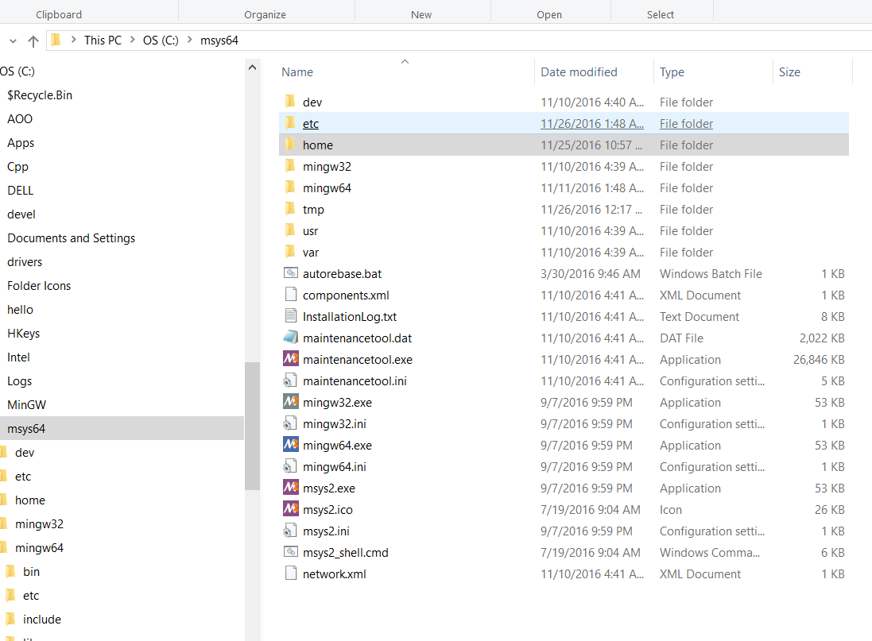Open the chevron dropdown after OS (C:) breadcrumb
The image size is (872, 641).
click(x=189, y=41)
